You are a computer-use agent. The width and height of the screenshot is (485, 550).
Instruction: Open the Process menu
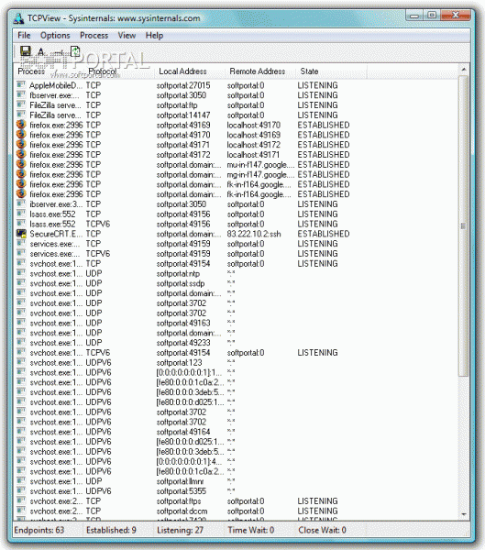pyautogui.click(x=94, y=36)
